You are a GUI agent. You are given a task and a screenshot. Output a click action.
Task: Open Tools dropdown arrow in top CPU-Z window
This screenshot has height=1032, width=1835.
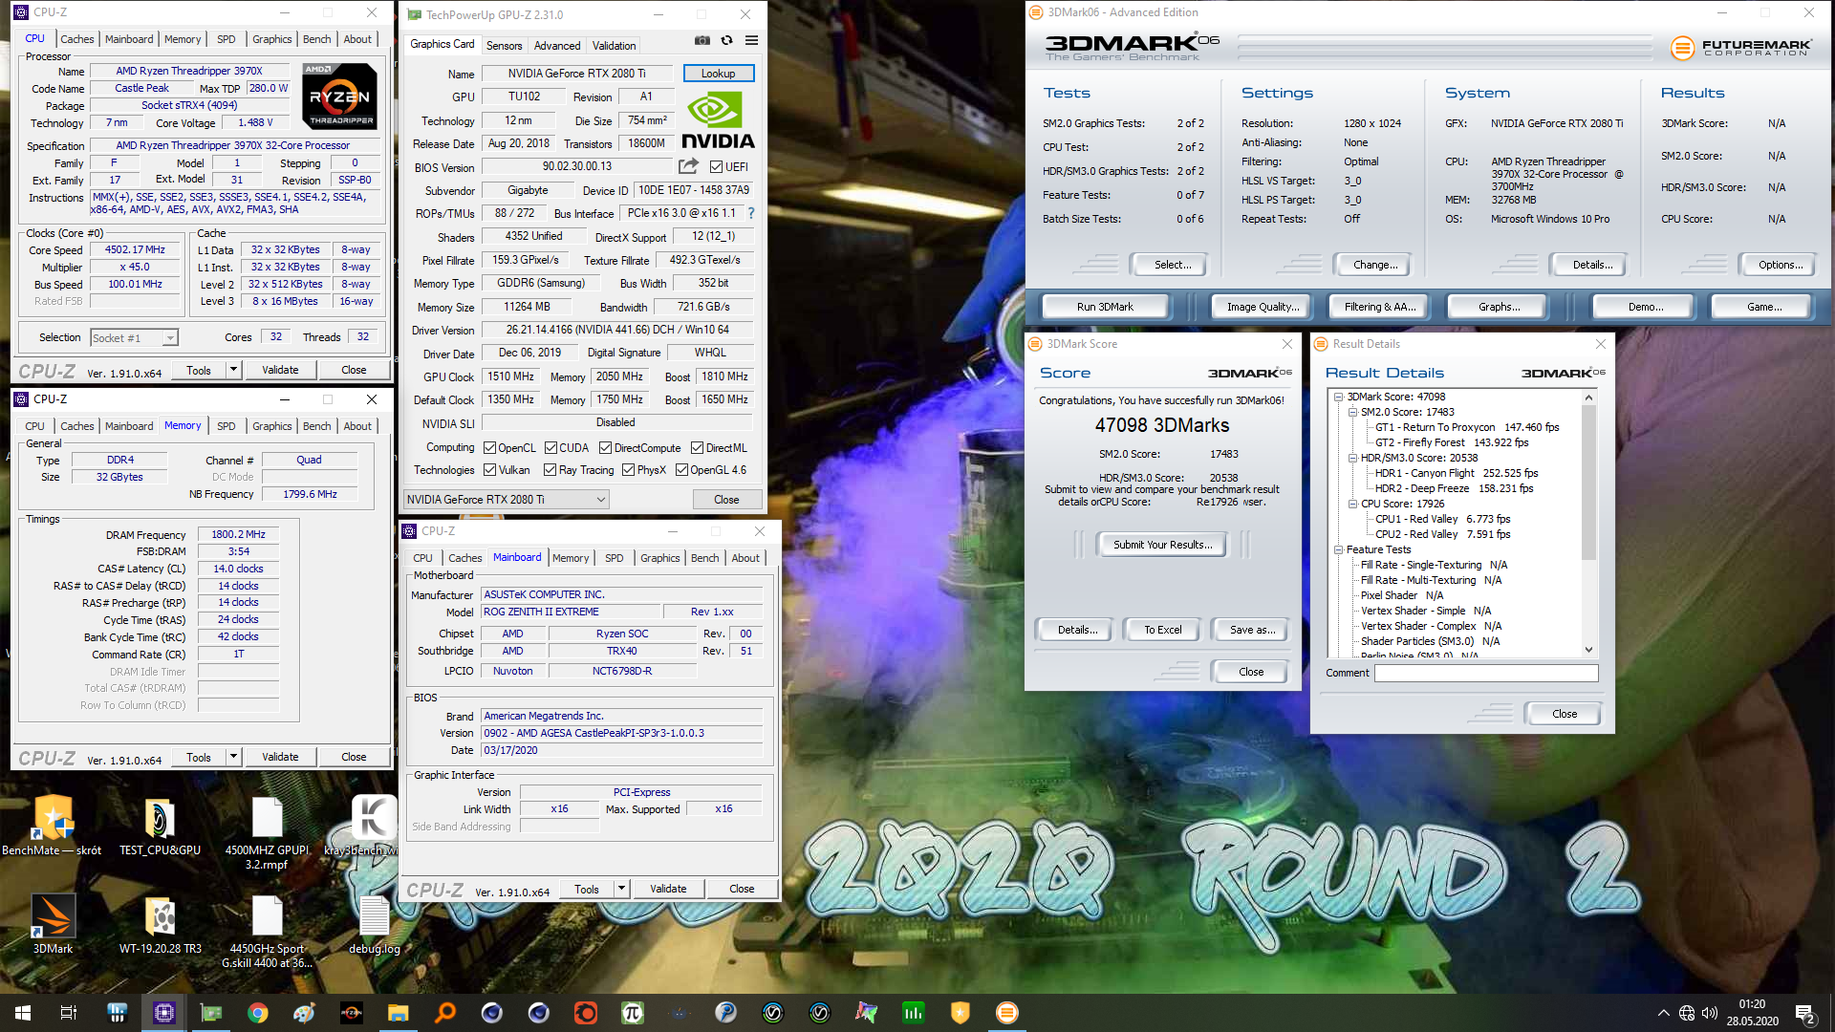(232, 370)
